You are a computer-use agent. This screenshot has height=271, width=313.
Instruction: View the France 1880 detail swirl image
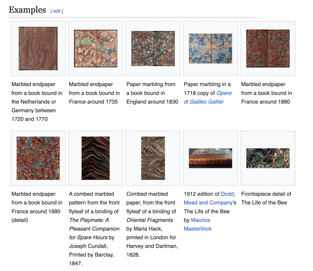pos(38,158)
